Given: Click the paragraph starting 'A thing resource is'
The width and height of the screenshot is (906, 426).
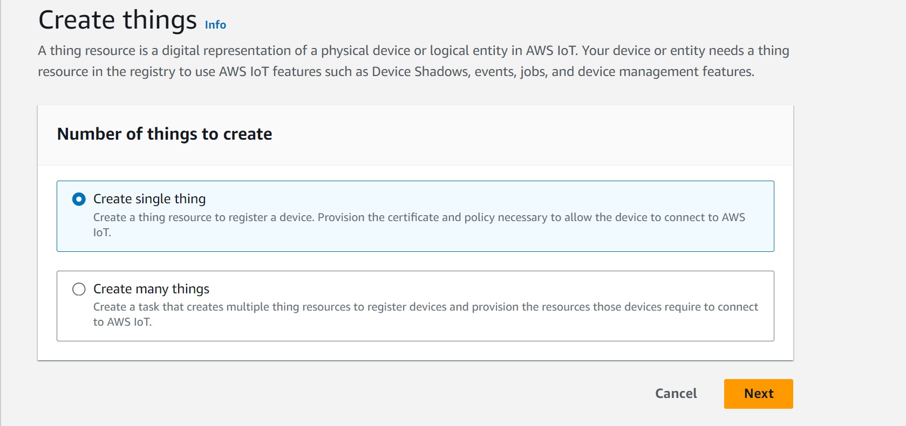Looking at the screenshot, I should (413, 61).
